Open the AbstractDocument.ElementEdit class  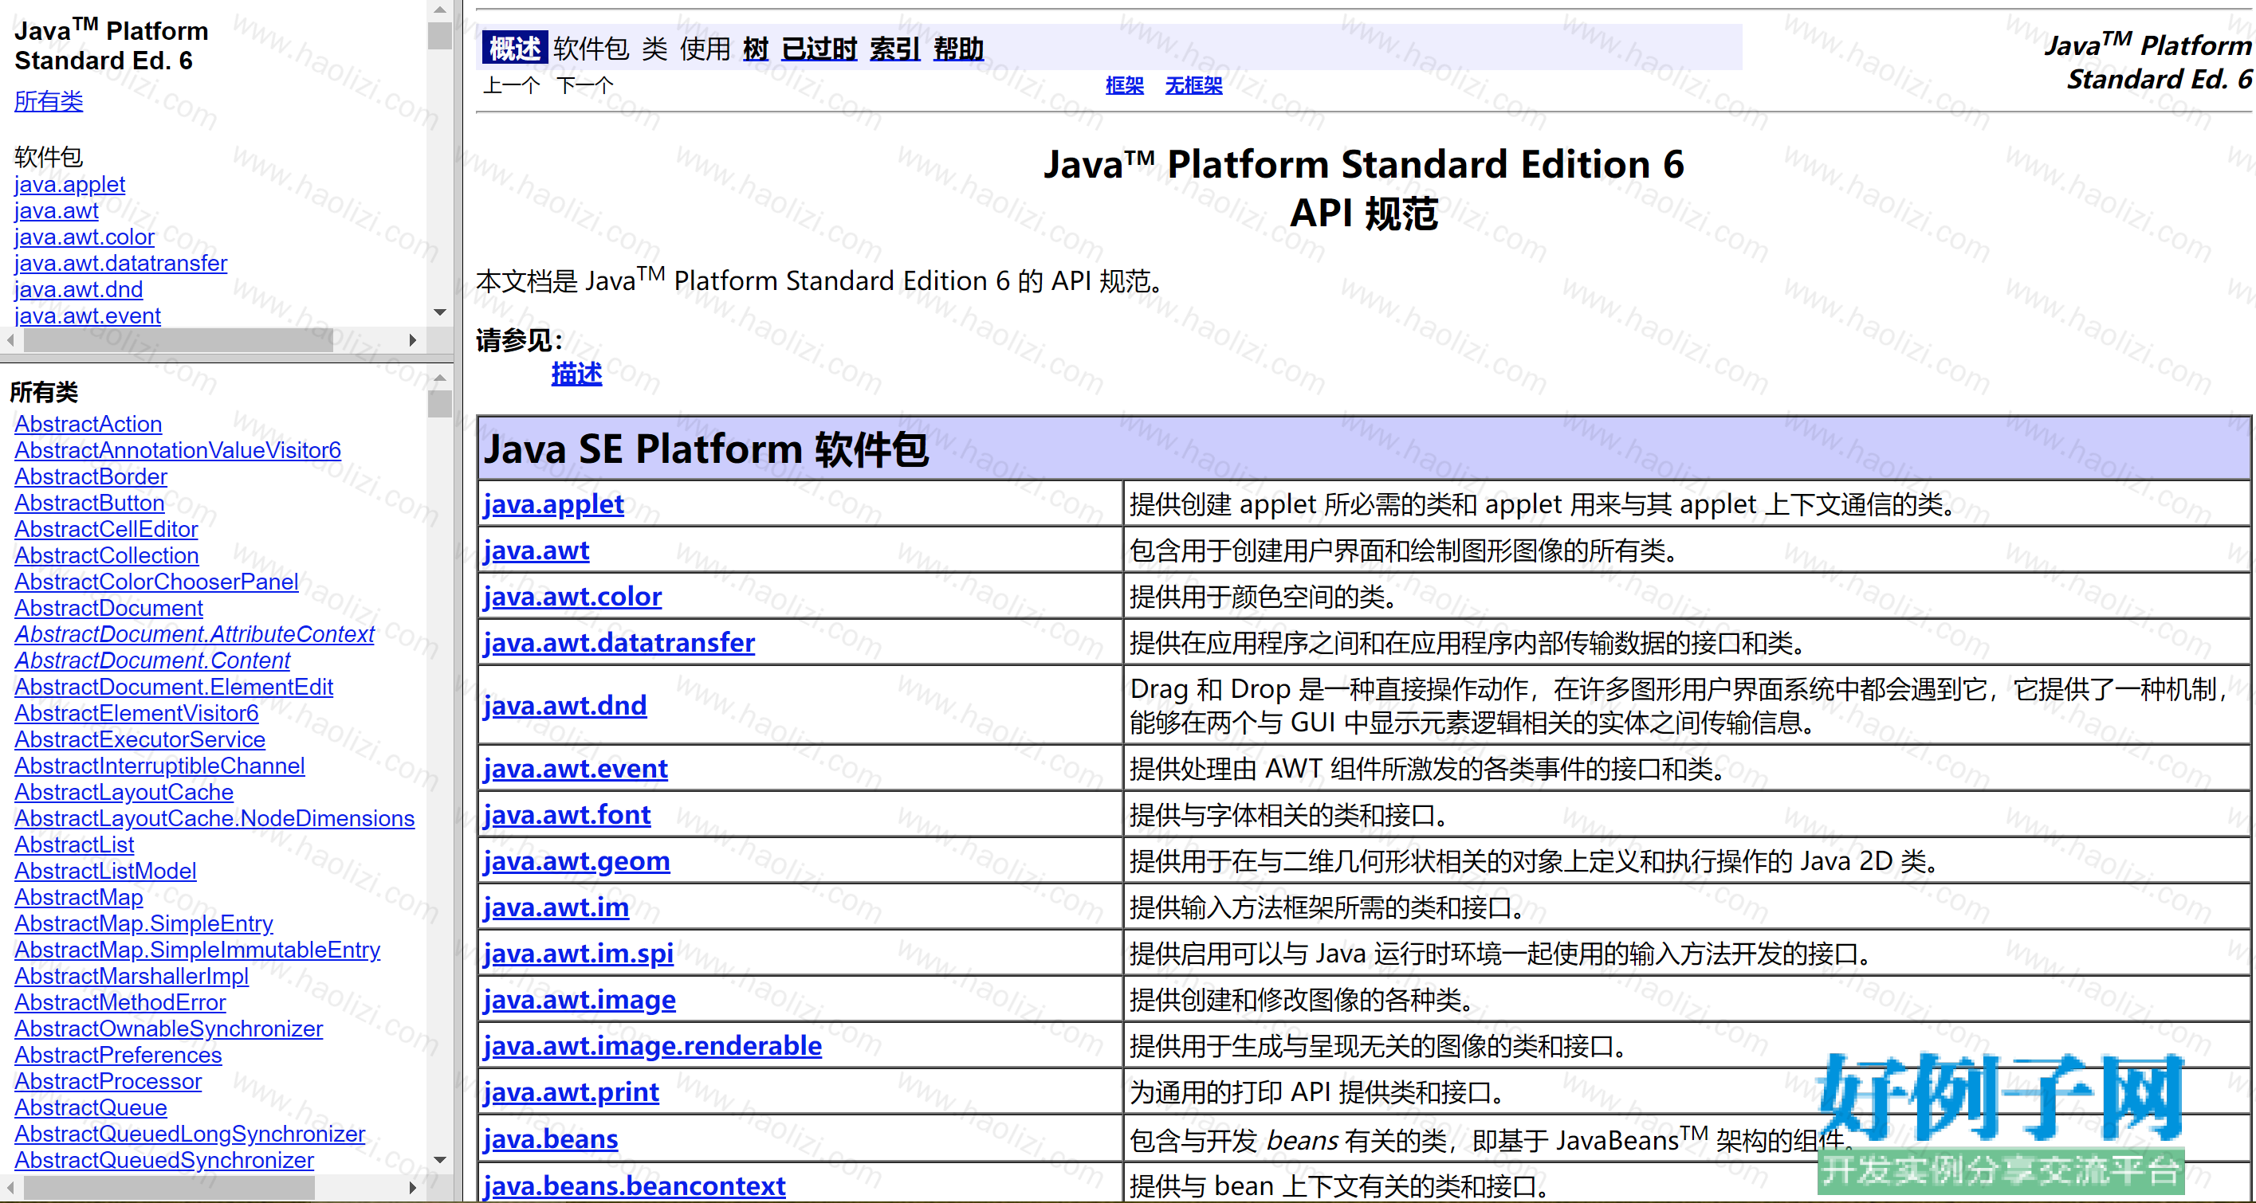pyautogui.click(x=174, y=687)
